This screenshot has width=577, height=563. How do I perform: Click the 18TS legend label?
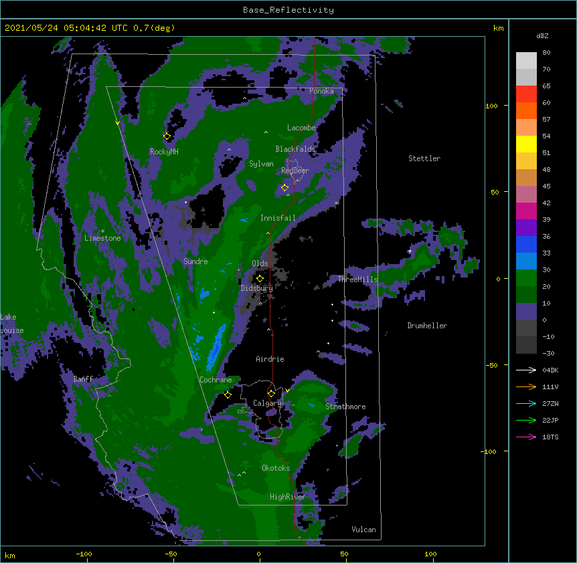coord(550,437)
